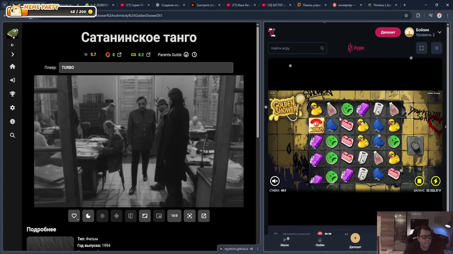Click the Hype logo in casino panel
This screenshot has height=254, width=453.
[x=356, y=48]
